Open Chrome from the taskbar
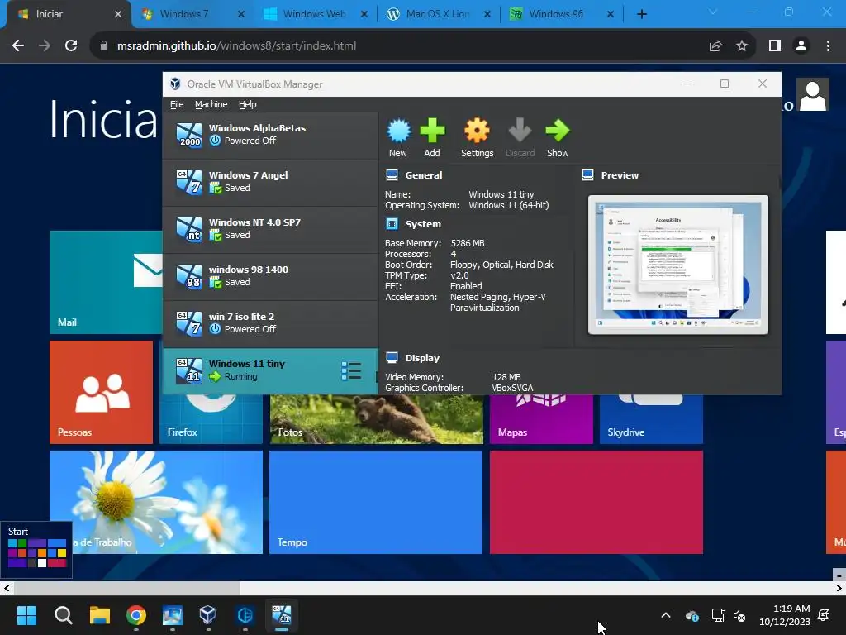 click(x=136, y=615)
